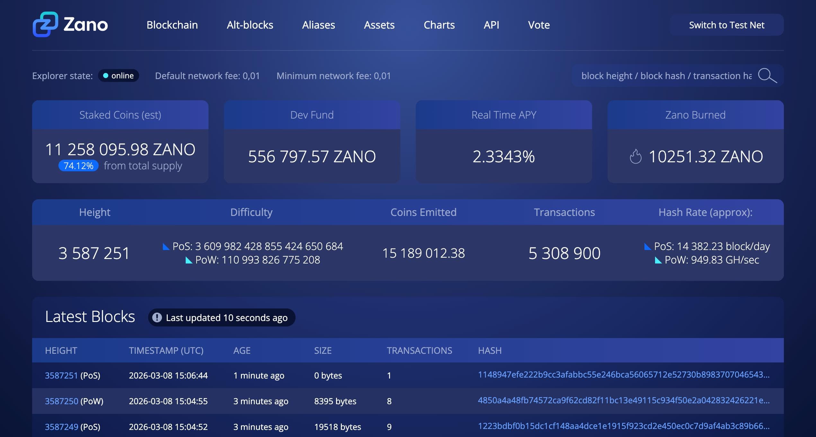Screen dimensions: 816x437
Task: Open block 3587250 details
Action: tap(61, 401)
